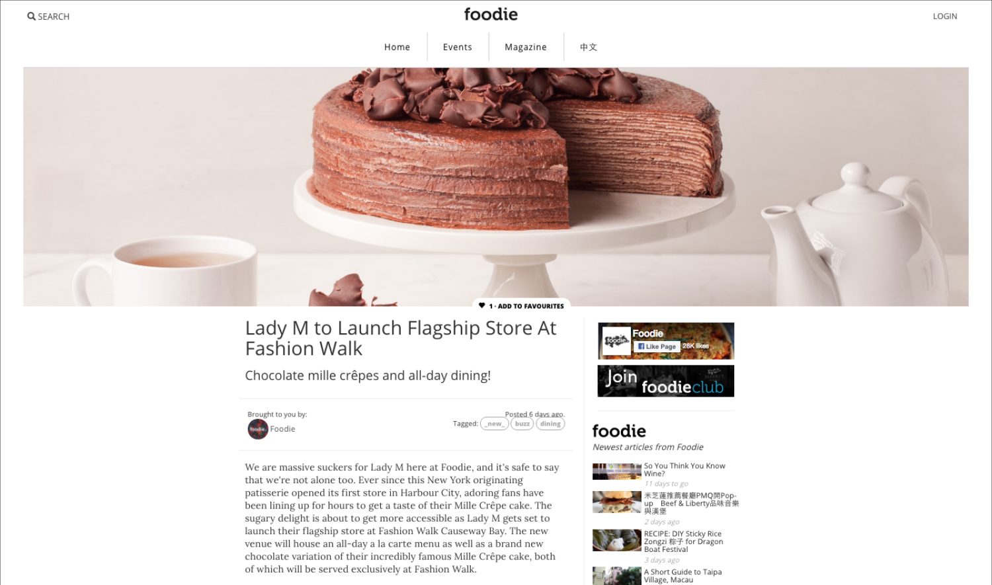Open the Sticky Rice Zongzi recipe thumbnail
992x585 pixels.
click(x=617, y=541)
